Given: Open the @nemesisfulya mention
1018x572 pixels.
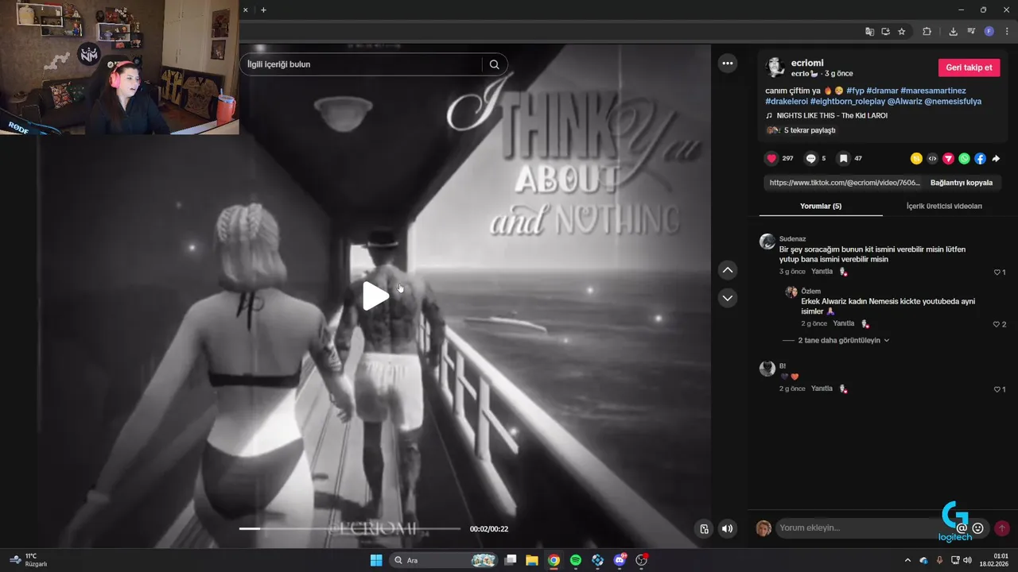Looking at the screenshot, I should tap(953, 102).
